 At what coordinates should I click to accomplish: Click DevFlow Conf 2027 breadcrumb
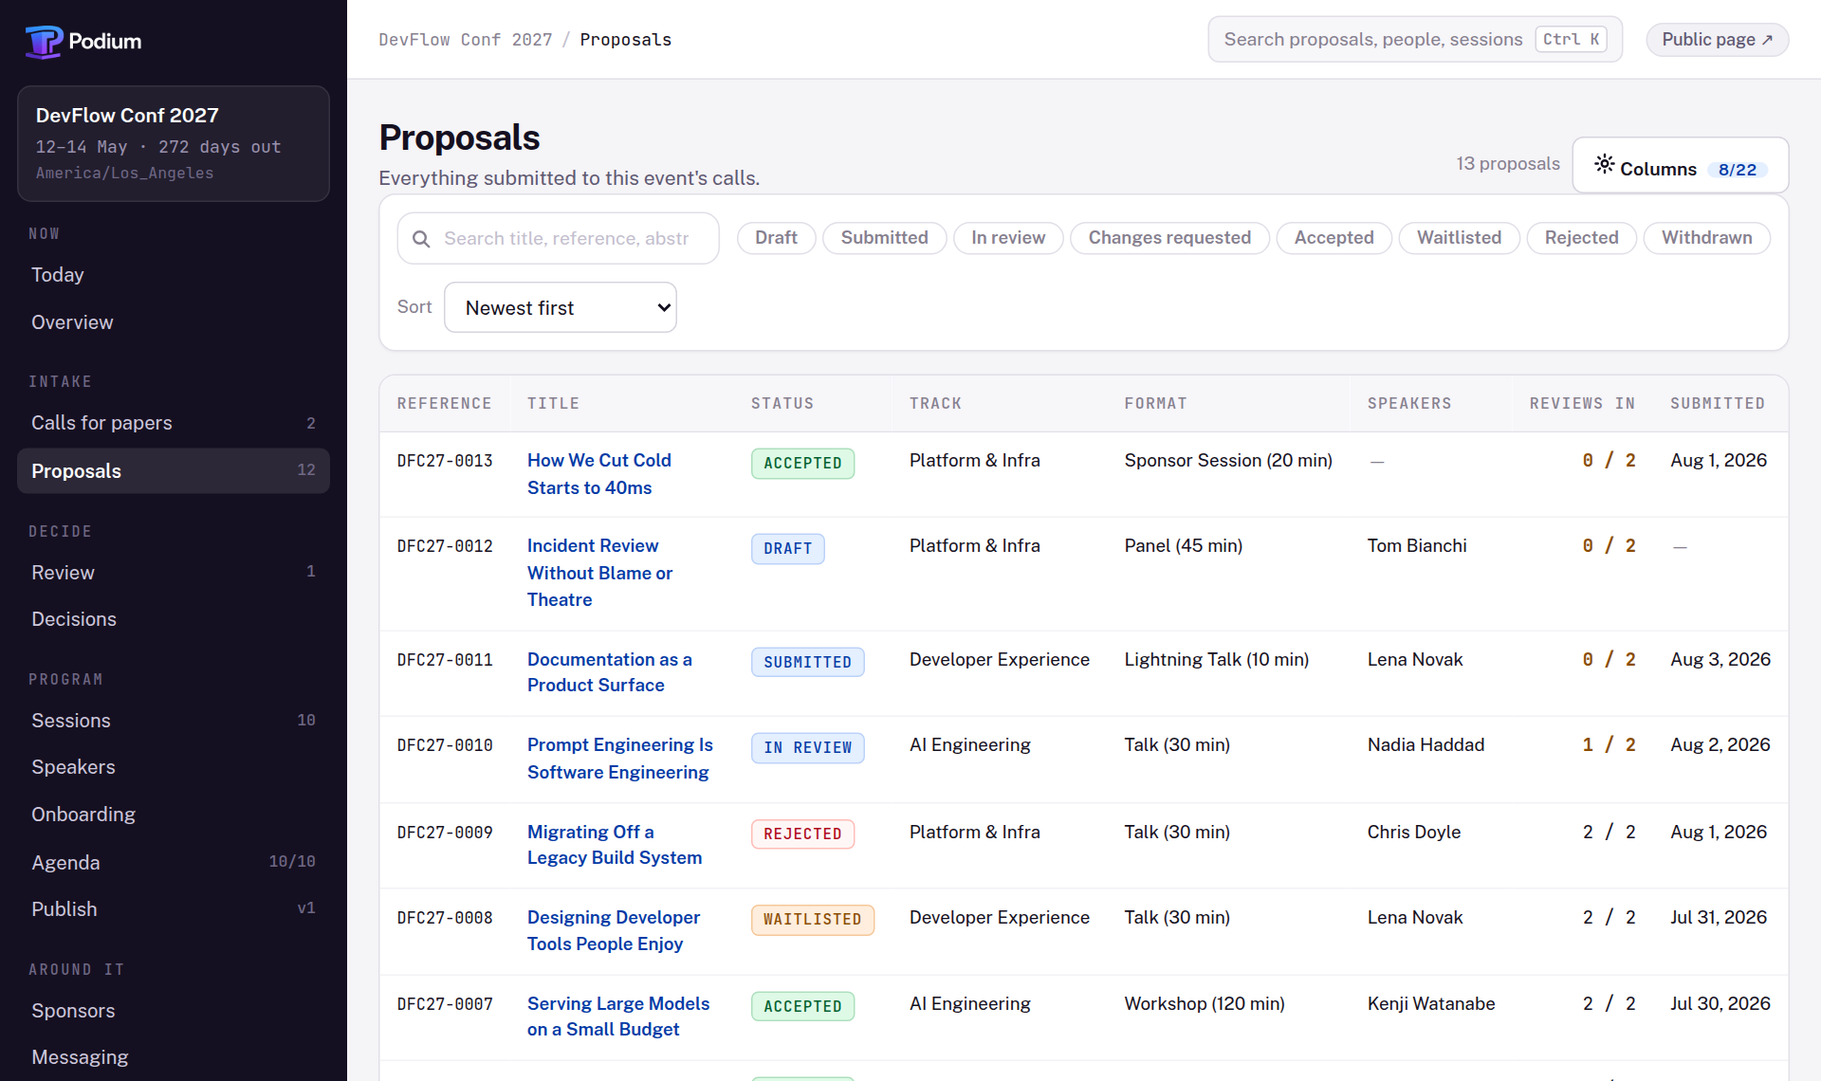click(465, 40)
